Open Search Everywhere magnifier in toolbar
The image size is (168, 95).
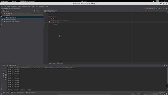pos(167,8)
